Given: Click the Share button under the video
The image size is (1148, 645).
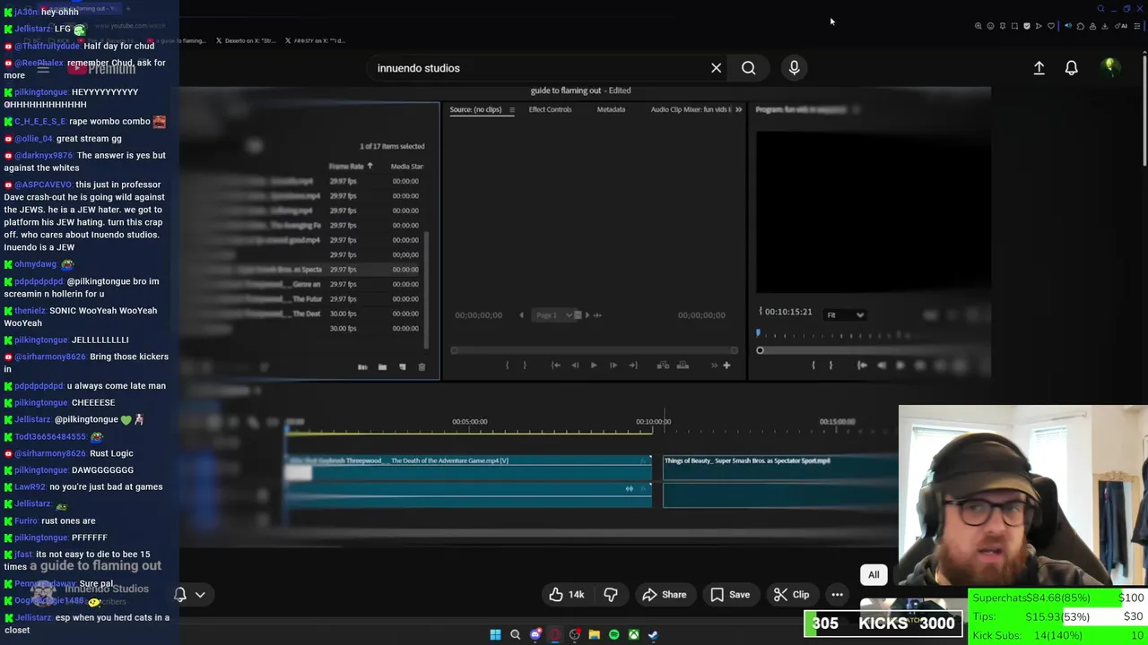Looking at the screenshot, I should [x=664, y=595].
